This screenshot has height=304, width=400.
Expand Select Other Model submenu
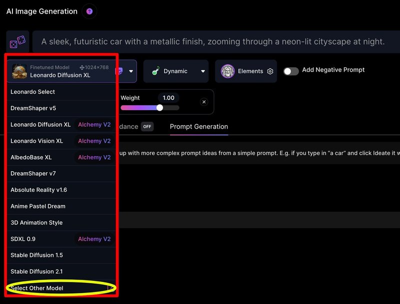point(61,288)
